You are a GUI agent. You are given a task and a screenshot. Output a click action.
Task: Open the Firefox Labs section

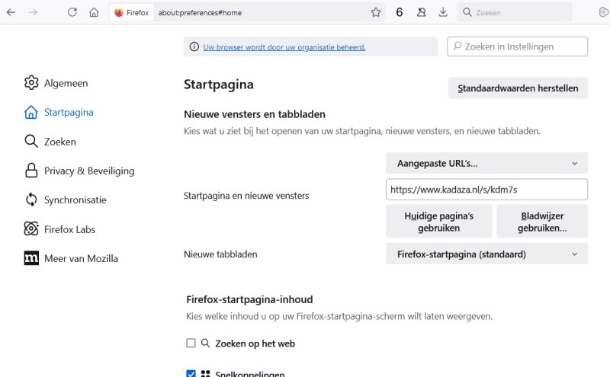pos(69,229)
